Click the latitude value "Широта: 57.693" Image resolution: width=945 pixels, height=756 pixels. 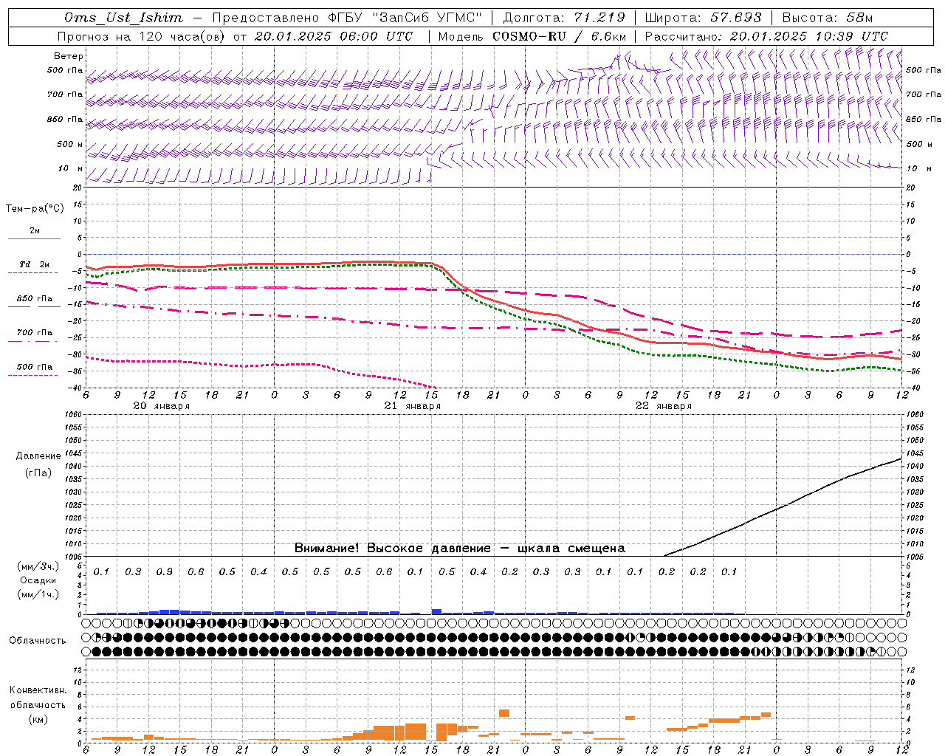(703, 18)
